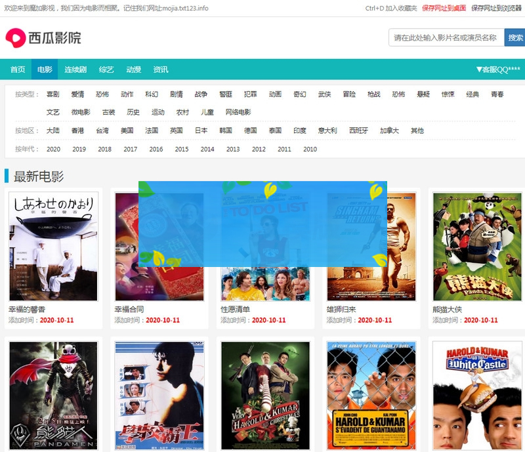Filter by genre 喜剧
Image resolution: width=525 pixels, height=452 pixels.
[52, 94]
